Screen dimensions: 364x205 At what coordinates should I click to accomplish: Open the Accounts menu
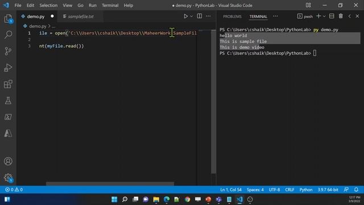pos(8,161)
